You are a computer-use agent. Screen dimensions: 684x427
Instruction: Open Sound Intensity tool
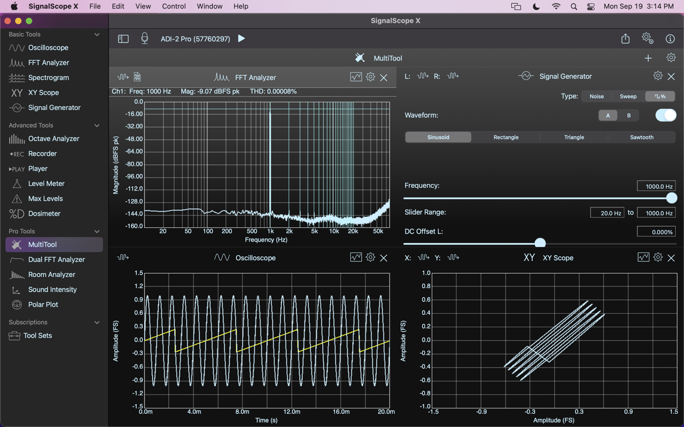[53, 289]
